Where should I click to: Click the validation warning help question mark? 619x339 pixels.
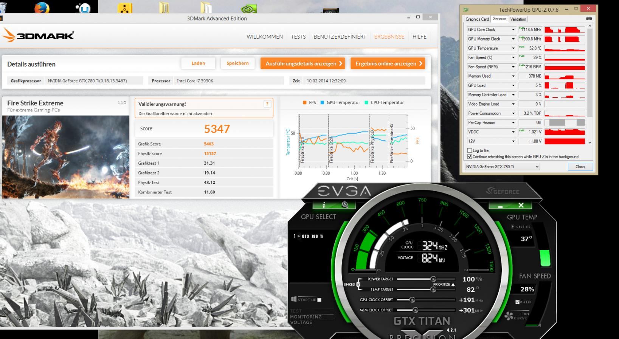tap(267, 104)
